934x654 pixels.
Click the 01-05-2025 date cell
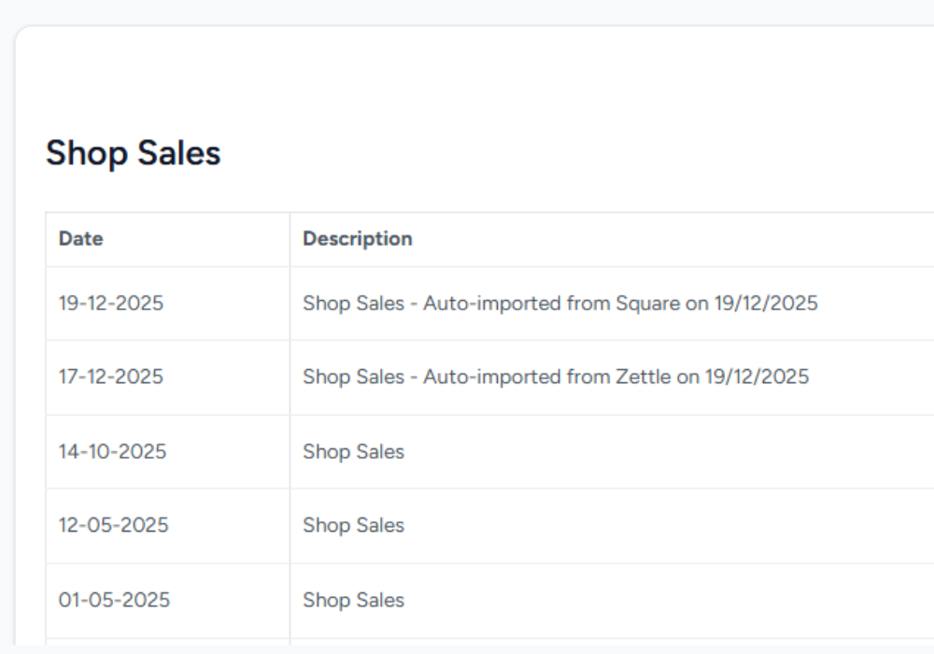(114, 600)
